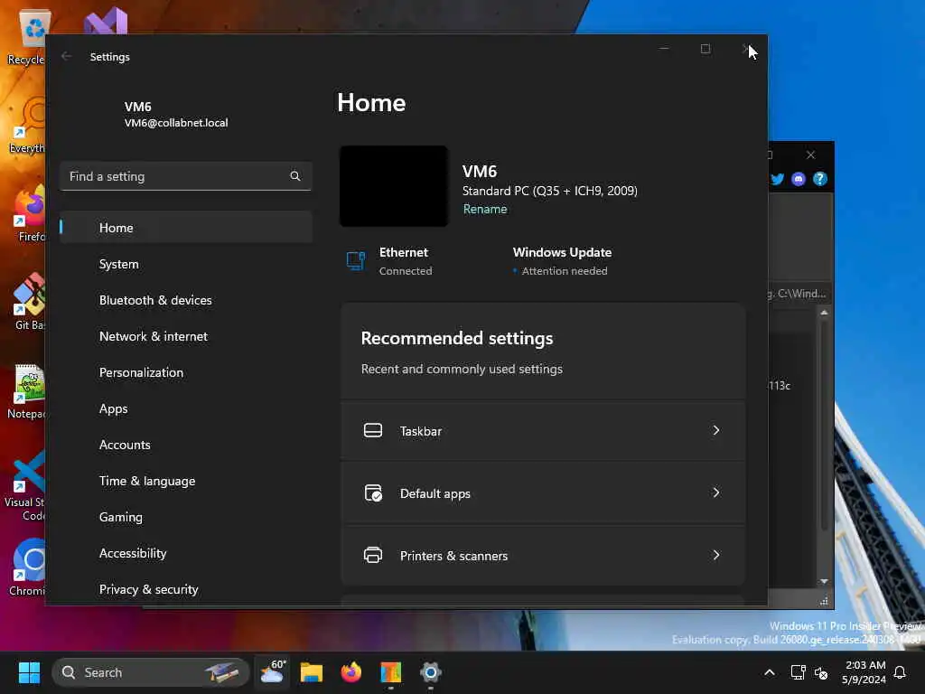Open the Chromium desktop shortcut
Screen dimensions: 925x694
[x=27, y=567]
